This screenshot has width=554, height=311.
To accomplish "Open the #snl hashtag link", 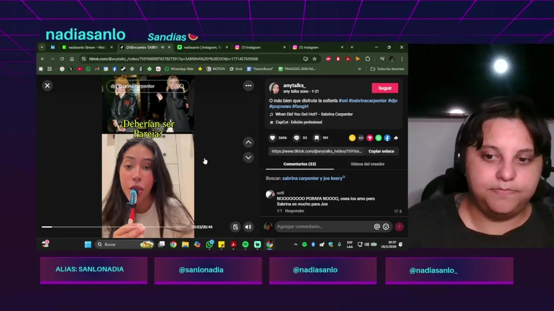I will pyautogui.click(x=343, y=101).
